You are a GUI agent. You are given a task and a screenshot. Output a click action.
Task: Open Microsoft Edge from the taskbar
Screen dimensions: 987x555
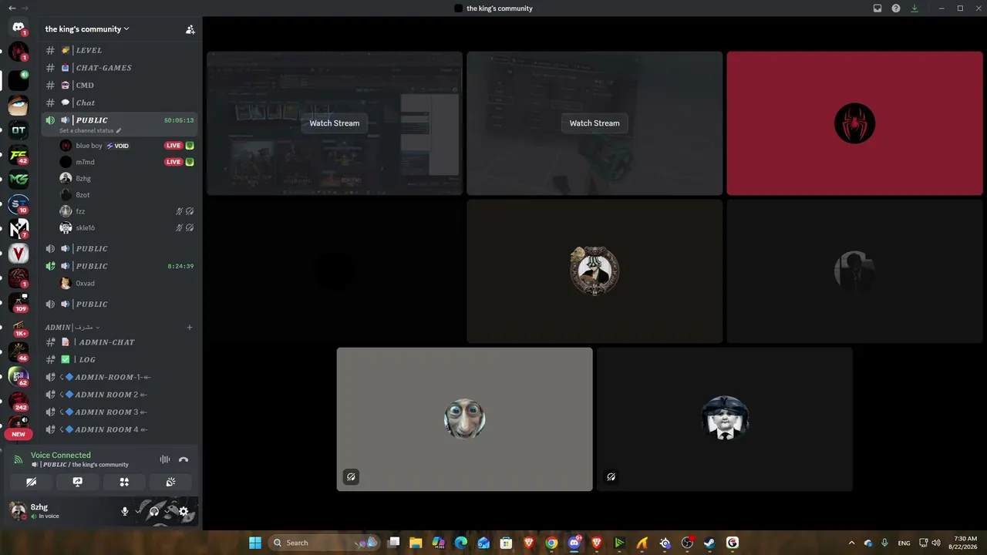(461, 543)
